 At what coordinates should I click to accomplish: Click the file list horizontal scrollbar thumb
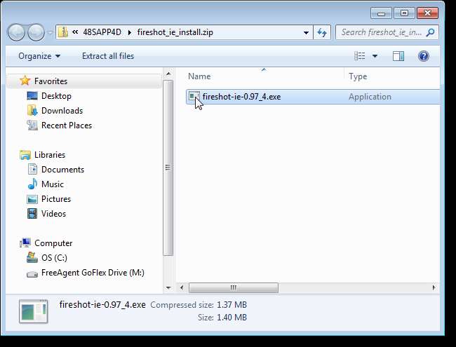coord(234,287)
